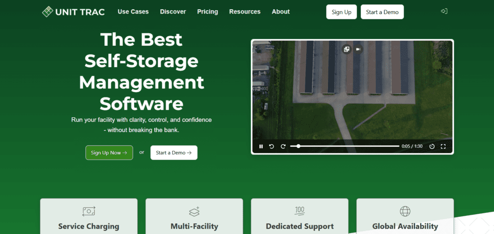Click the Unit Trac logo

73,12
